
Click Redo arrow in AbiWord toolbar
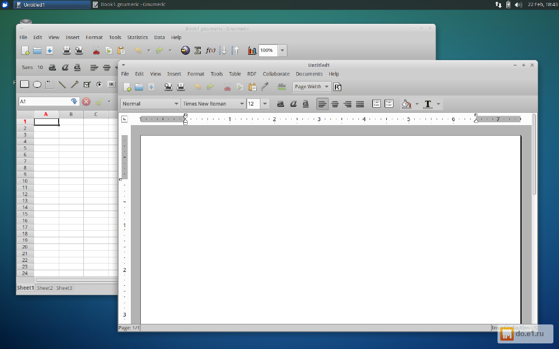tap(210, 87)
